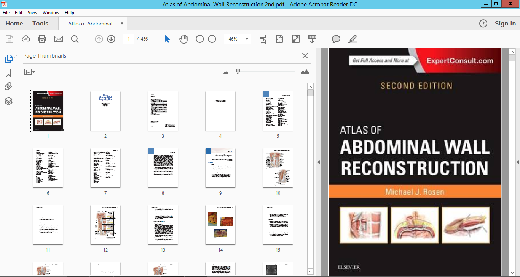Viewport: 520px width, 277px height.
Task: Select page 9 thumbnail
Action: pos(220,168)
